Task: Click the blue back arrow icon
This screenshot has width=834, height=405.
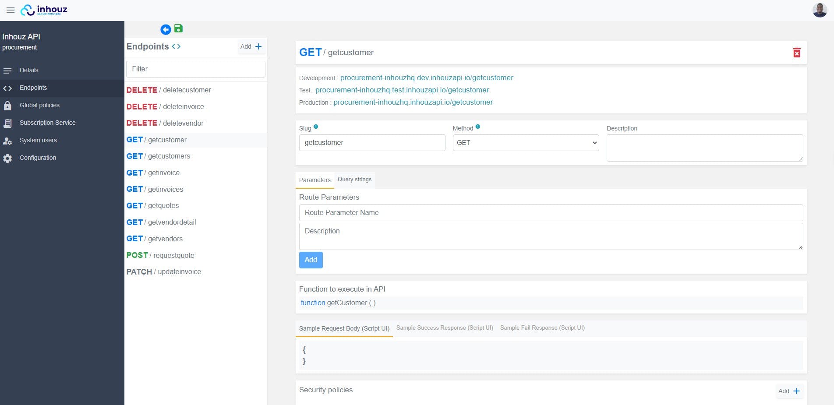Action: tap(166, 29)
